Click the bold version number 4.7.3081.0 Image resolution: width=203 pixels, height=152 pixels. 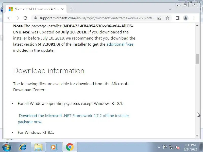[x=49, y=44]
